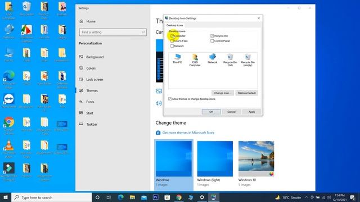Open Mail app from taskbar
The height and width of the screenshot is (202, 360).
pyautogui.click(x=144, y=197)
